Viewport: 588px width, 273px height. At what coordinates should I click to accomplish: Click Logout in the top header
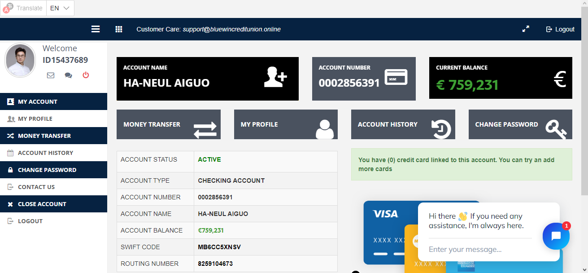pos(560,29)
